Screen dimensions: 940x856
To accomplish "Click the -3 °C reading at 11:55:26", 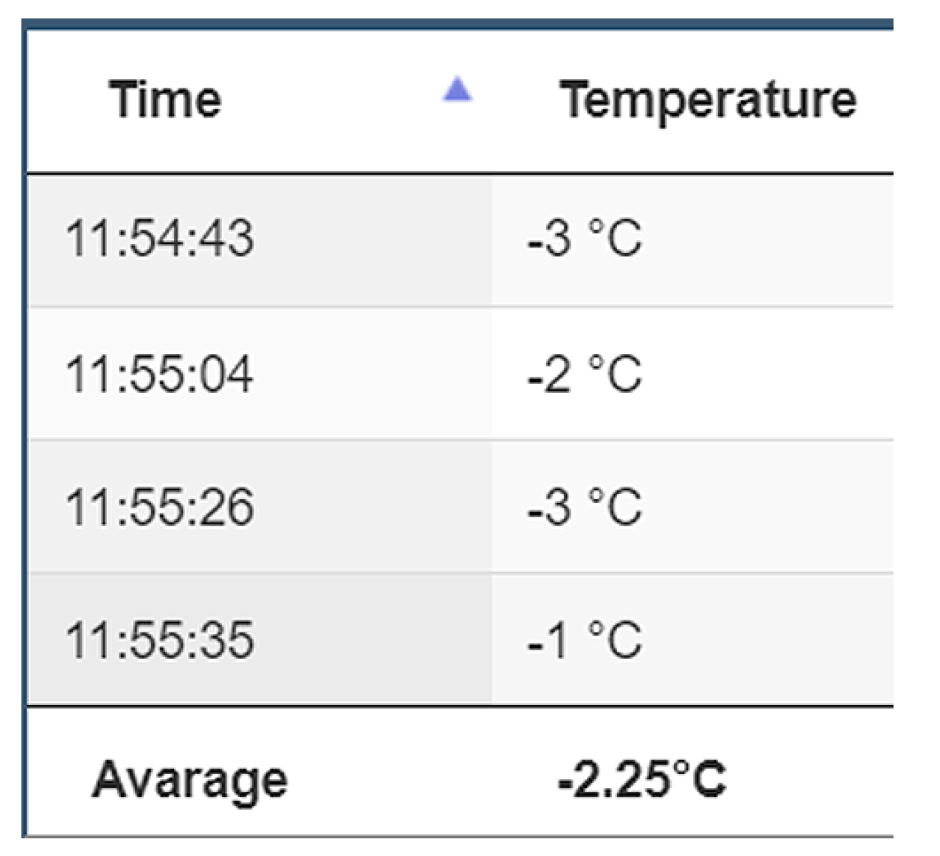I will click(585, 507).
